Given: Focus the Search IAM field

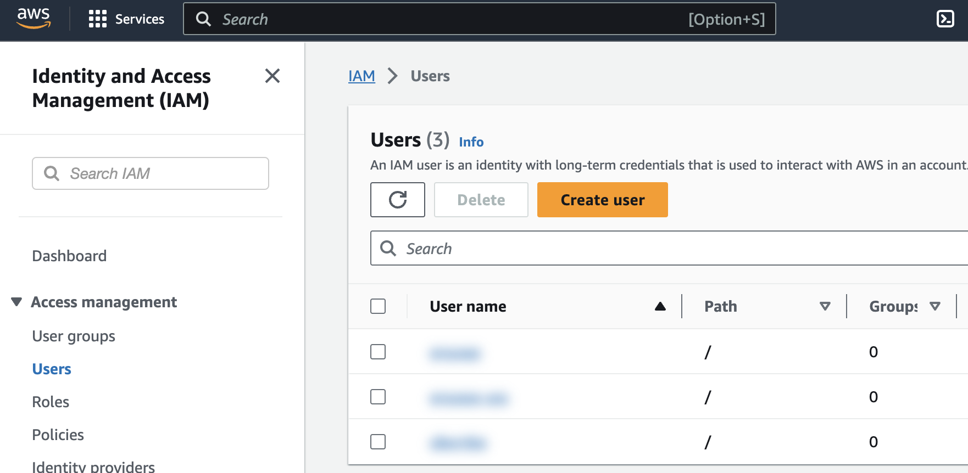Looking at the screenshot, I should [x=151, y=173].
